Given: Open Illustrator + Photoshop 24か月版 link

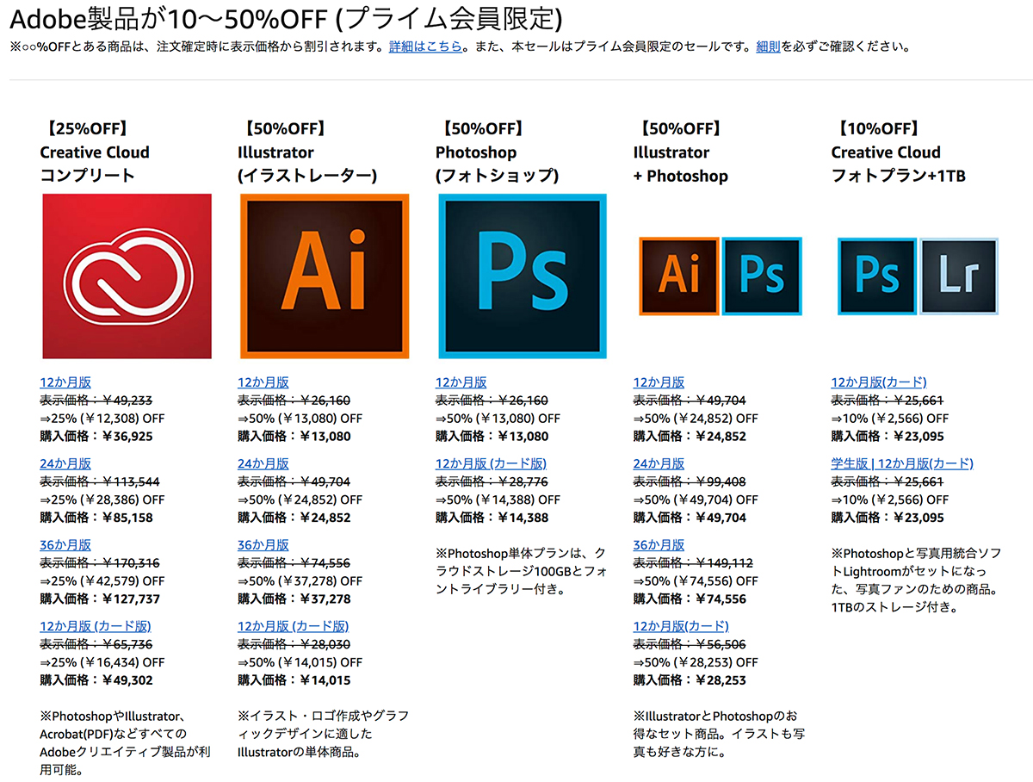Looking at the screenshot, I should pos(659,463).
